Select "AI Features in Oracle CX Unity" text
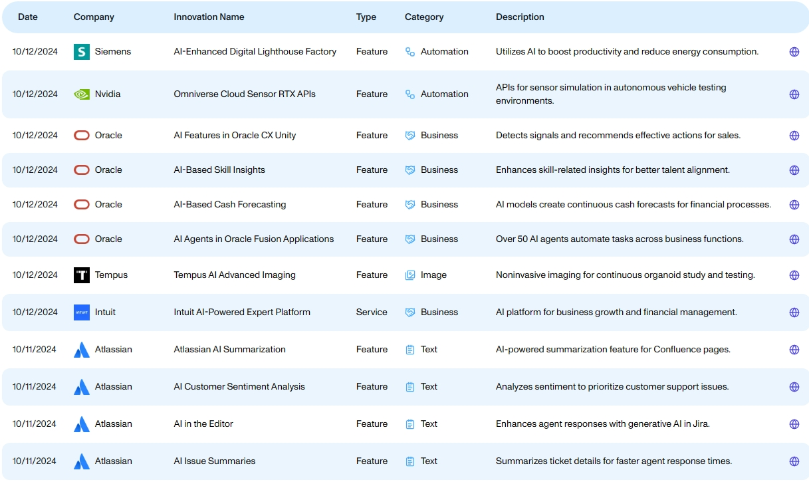The image size is (809, 484). (235, 136)
